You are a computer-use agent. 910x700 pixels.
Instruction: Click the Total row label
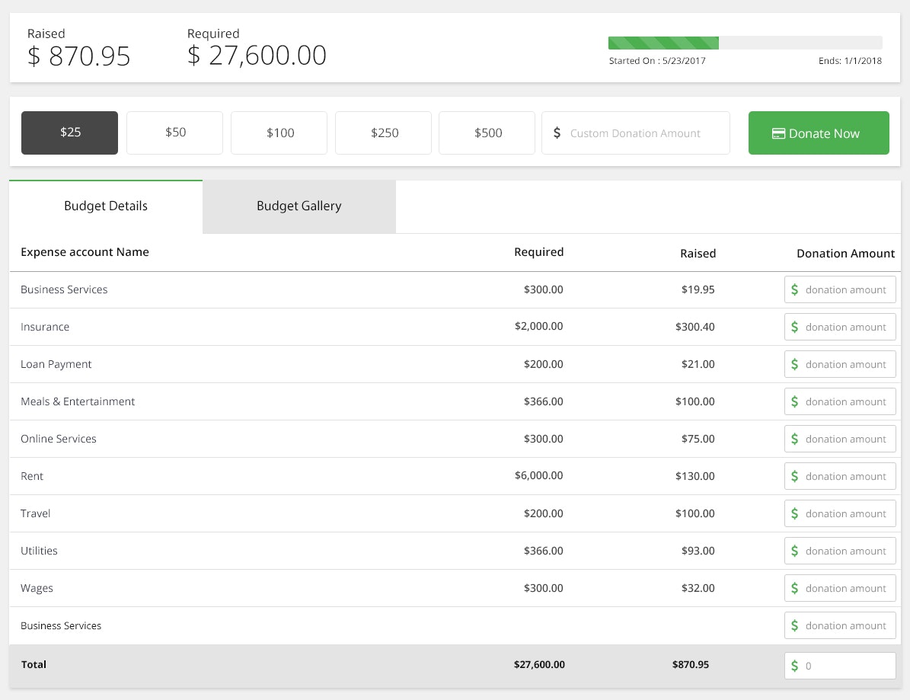point(34,665)
